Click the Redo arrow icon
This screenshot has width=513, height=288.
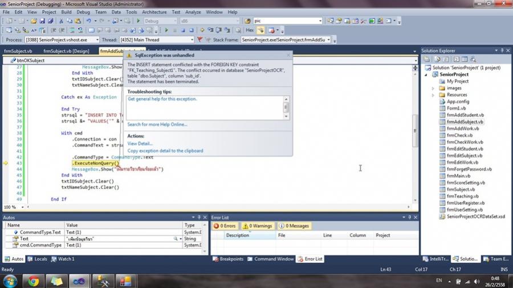pos(102,21)
